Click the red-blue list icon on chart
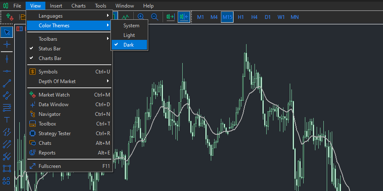The image size is (383, 191). click(20, 29)
